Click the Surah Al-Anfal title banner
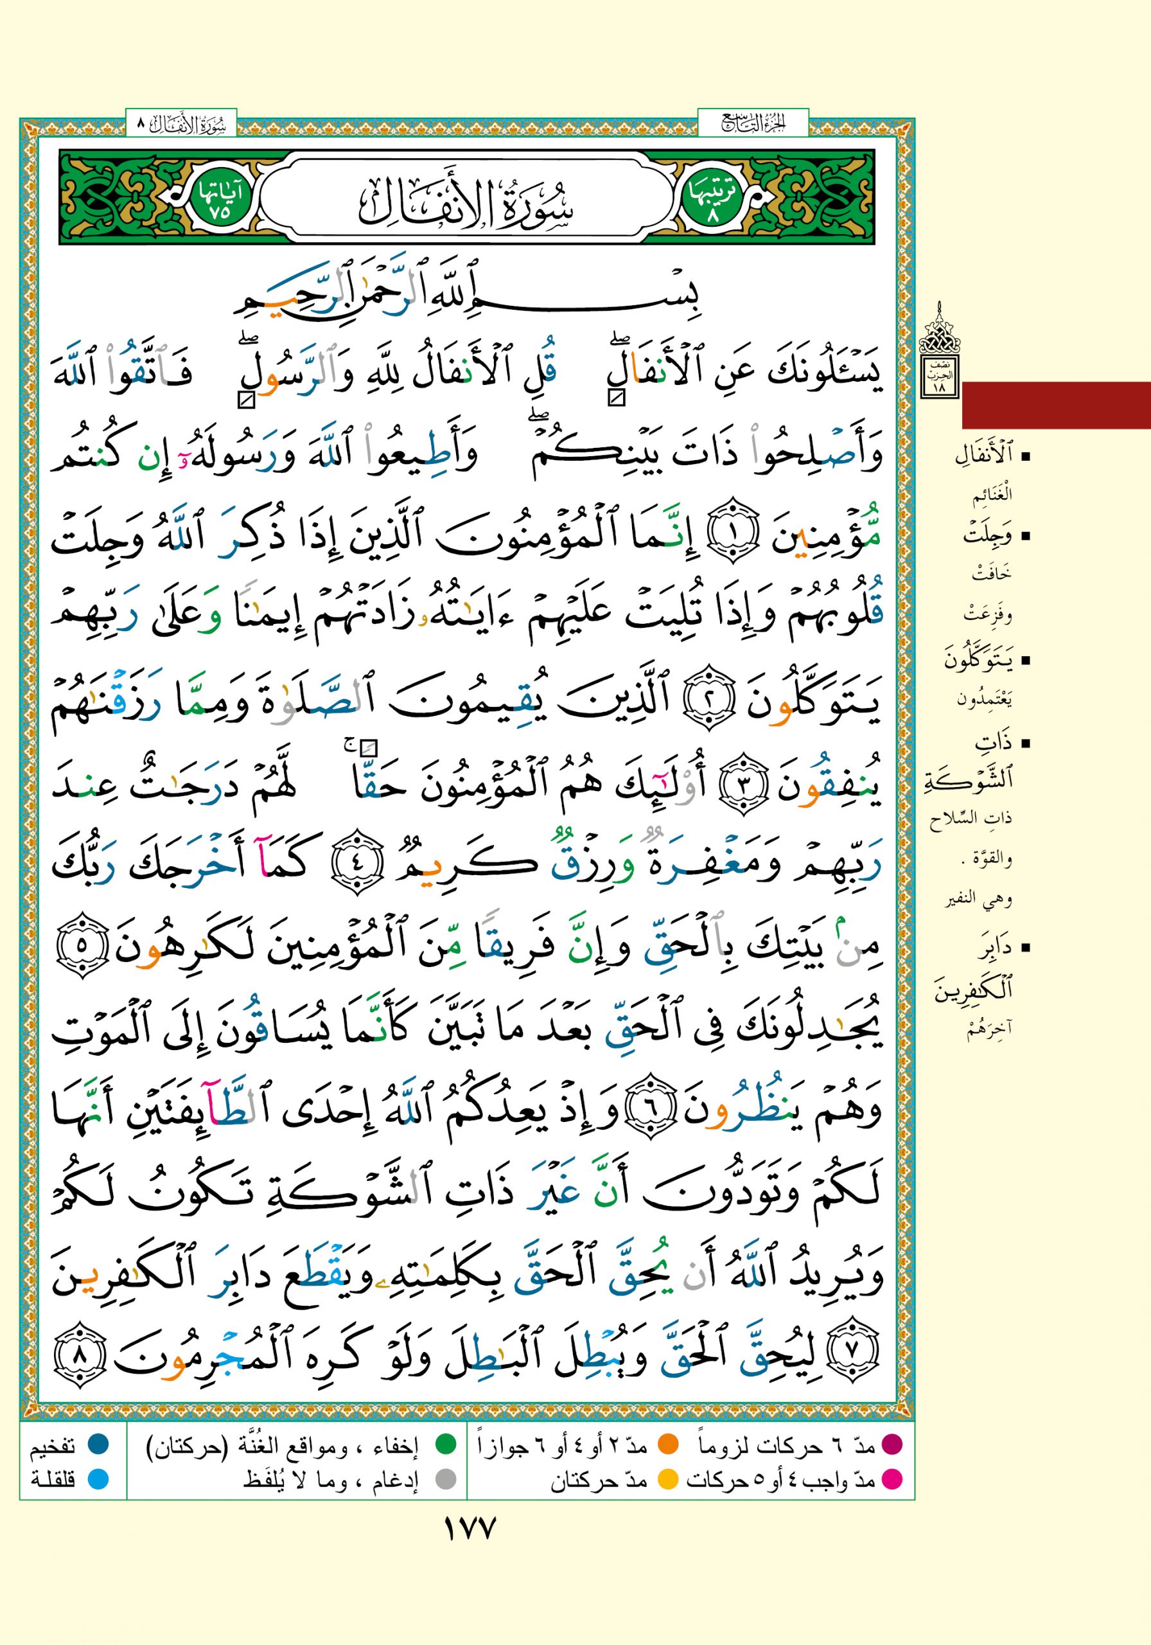 pos(466,199)
